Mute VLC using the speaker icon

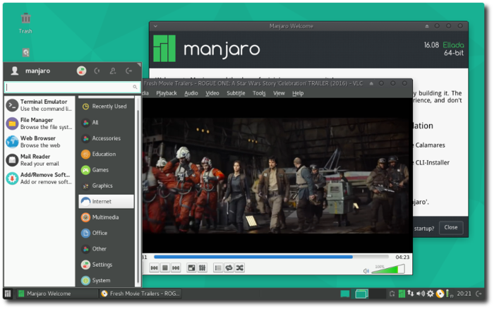[x=366, y=271]
